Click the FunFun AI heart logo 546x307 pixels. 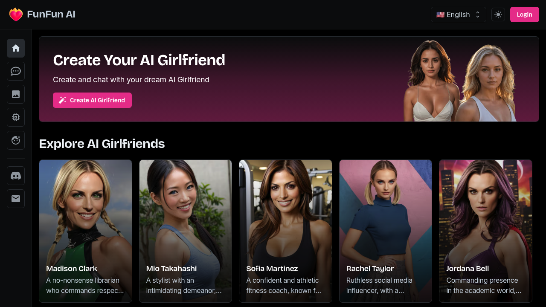(16, 14)
